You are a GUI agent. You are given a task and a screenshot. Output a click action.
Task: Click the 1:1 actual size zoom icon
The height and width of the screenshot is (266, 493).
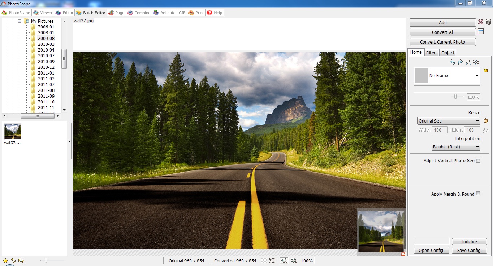[x=284, y=261]
